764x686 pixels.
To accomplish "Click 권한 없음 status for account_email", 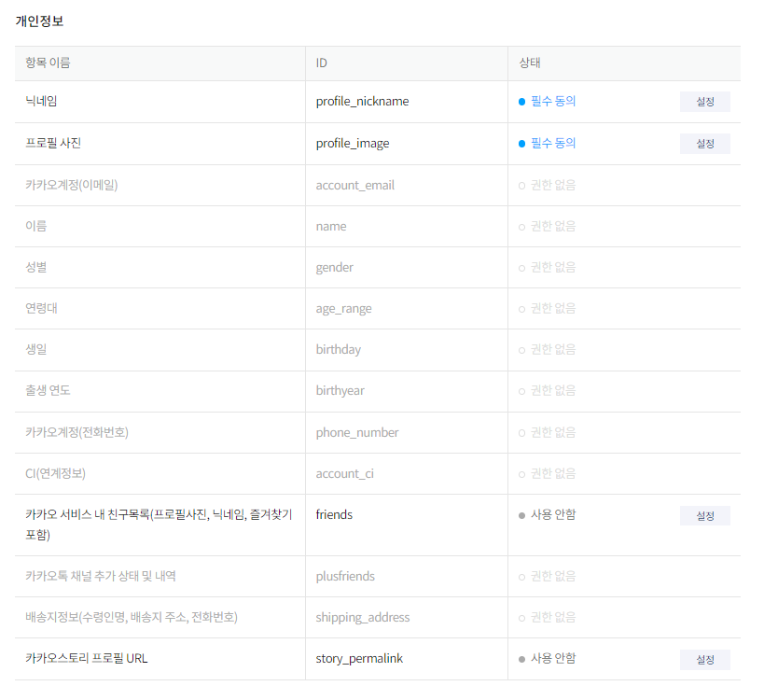I will coord(548,185).
